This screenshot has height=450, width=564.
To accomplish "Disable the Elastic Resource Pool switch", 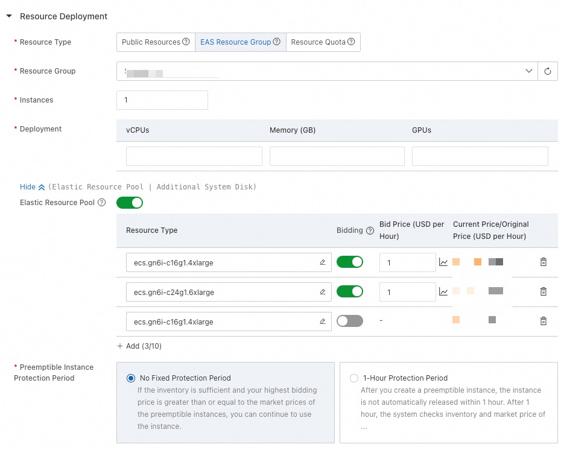I will point(130,203).
